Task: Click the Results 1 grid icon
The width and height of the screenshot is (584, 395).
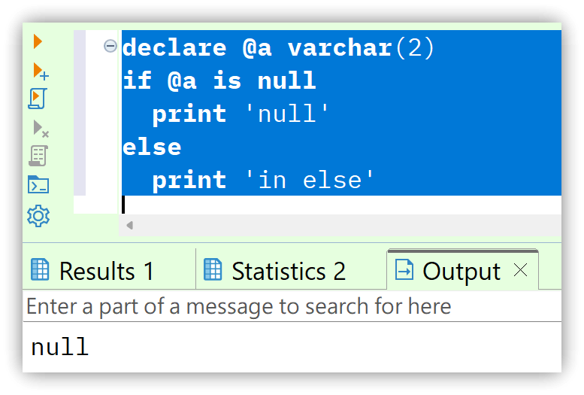Action: (40, 269)
